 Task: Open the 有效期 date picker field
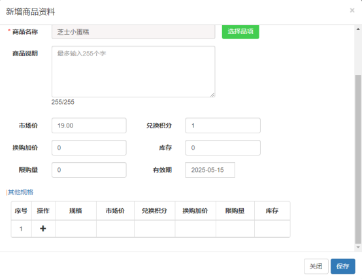pos(210,170)
